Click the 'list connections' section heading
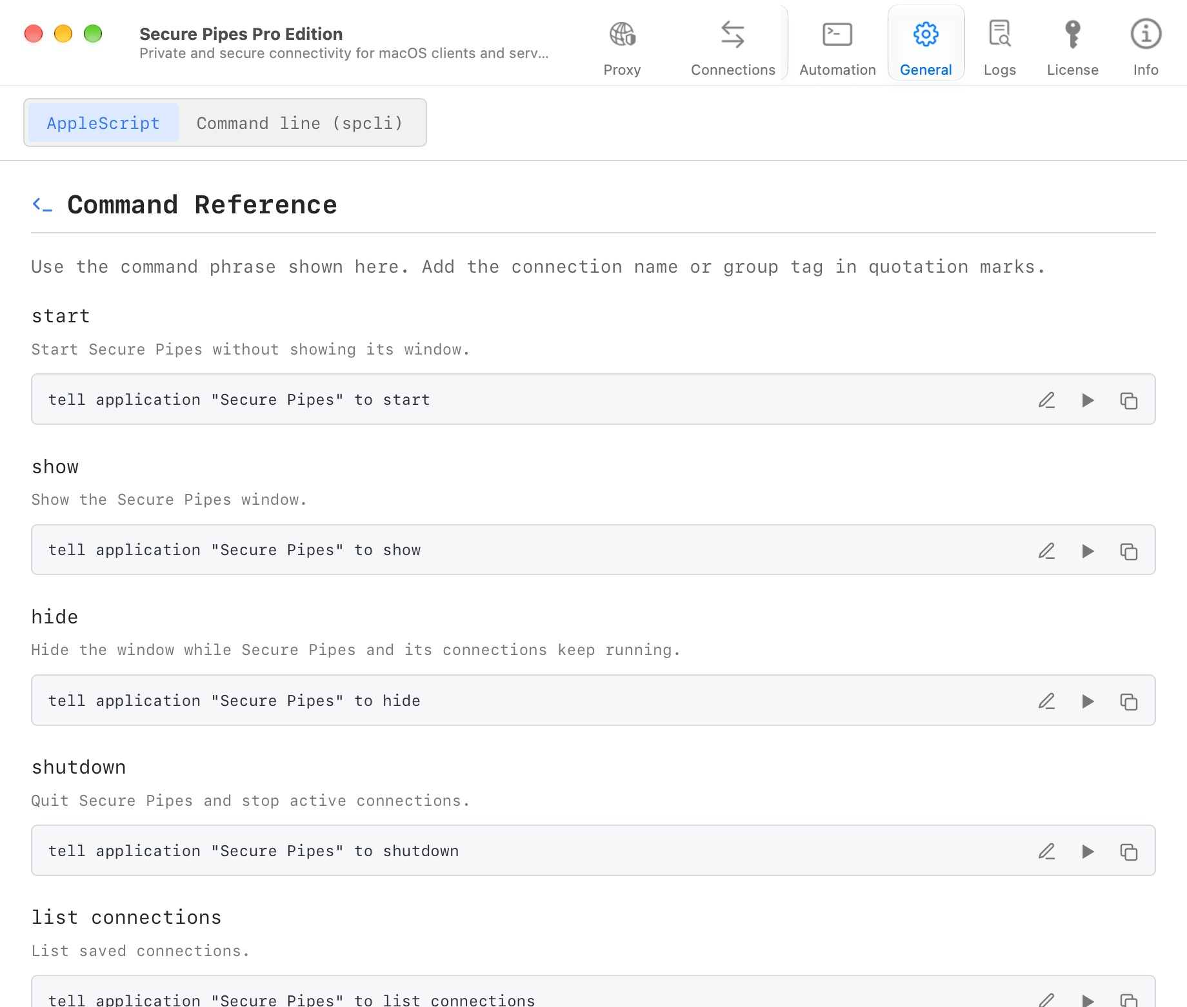 (x=126, y=917)
